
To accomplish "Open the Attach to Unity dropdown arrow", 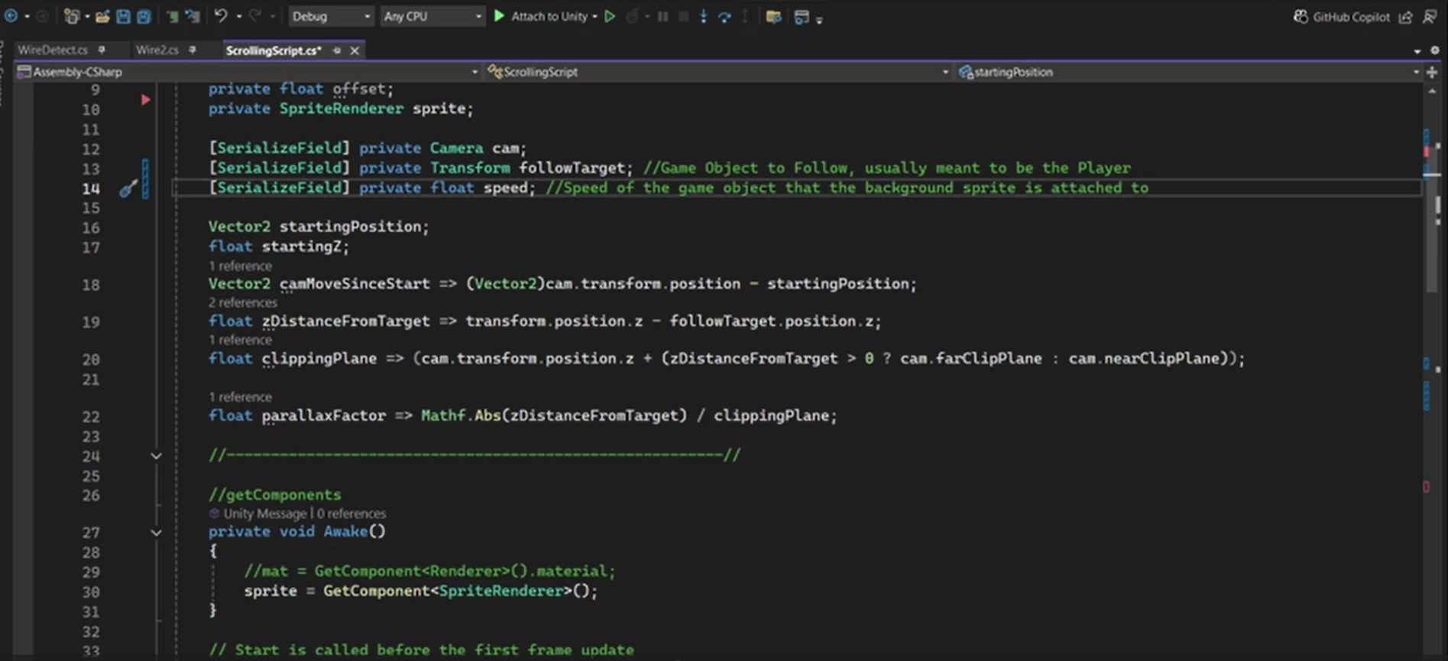I will (x=594, y=17).
